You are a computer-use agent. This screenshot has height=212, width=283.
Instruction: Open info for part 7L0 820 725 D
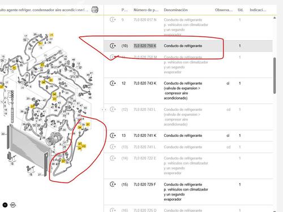tap(113, 210)
